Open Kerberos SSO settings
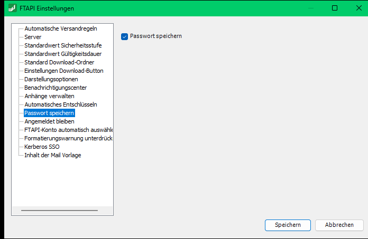368x239 pixels. click(x=42, y=147)
